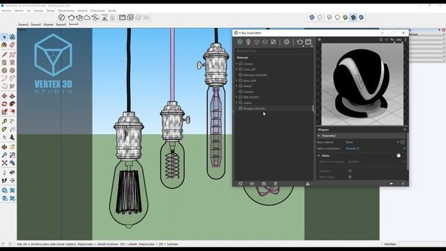This screenshot has height=251, width=446.
Task: Toggle the Matte switch on
Action: [399, 155]
